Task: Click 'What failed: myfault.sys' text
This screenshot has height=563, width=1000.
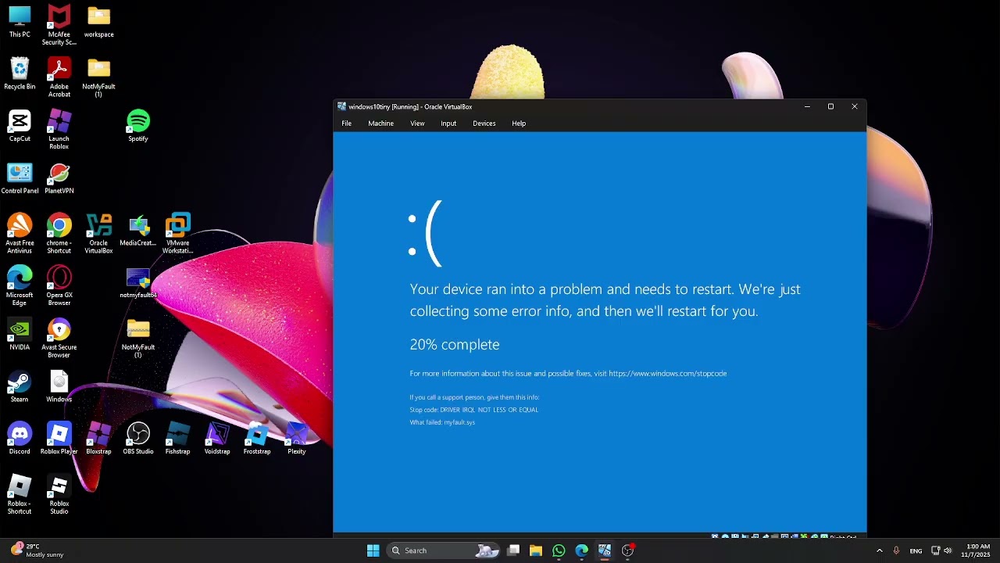Action: coord(442,422)
